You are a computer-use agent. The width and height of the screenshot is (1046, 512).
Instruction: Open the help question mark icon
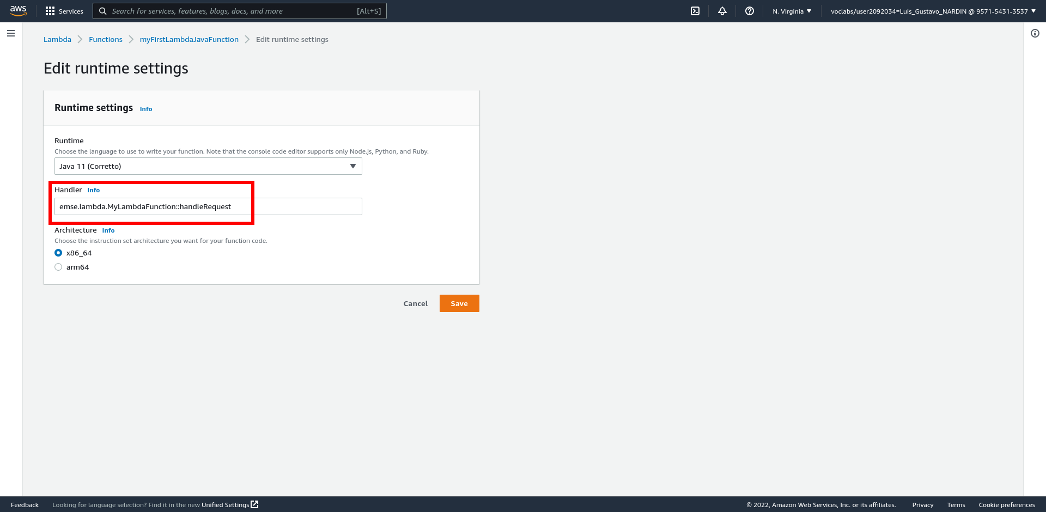[x=750, y=11]
